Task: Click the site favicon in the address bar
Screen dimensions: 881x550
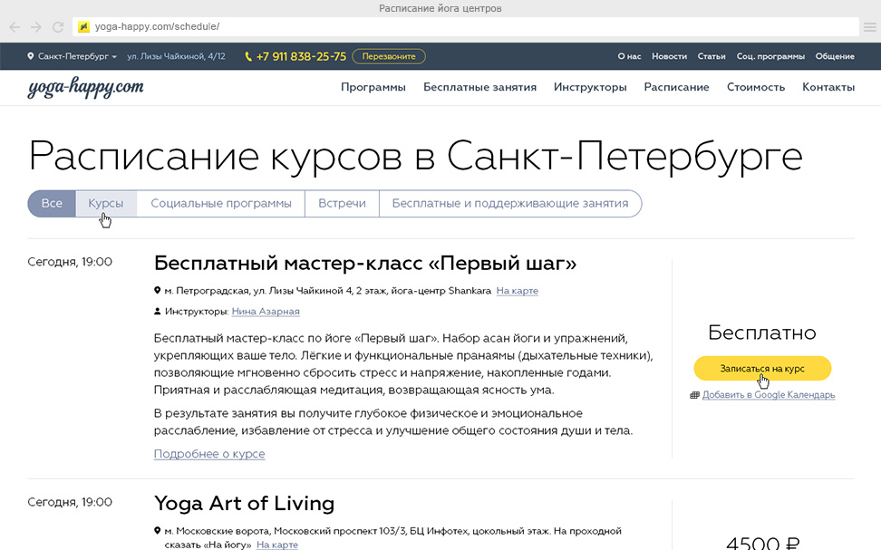Action: [x=83, y=27]
